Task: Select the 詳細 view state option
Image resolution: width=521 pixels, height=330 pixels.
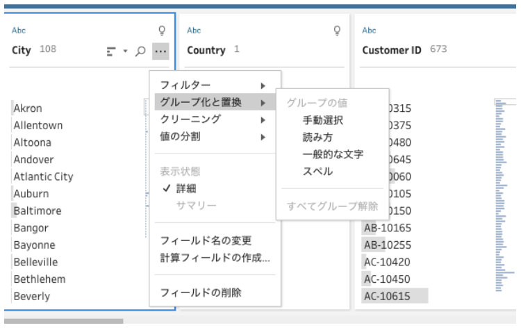Action: click(186, 189)
